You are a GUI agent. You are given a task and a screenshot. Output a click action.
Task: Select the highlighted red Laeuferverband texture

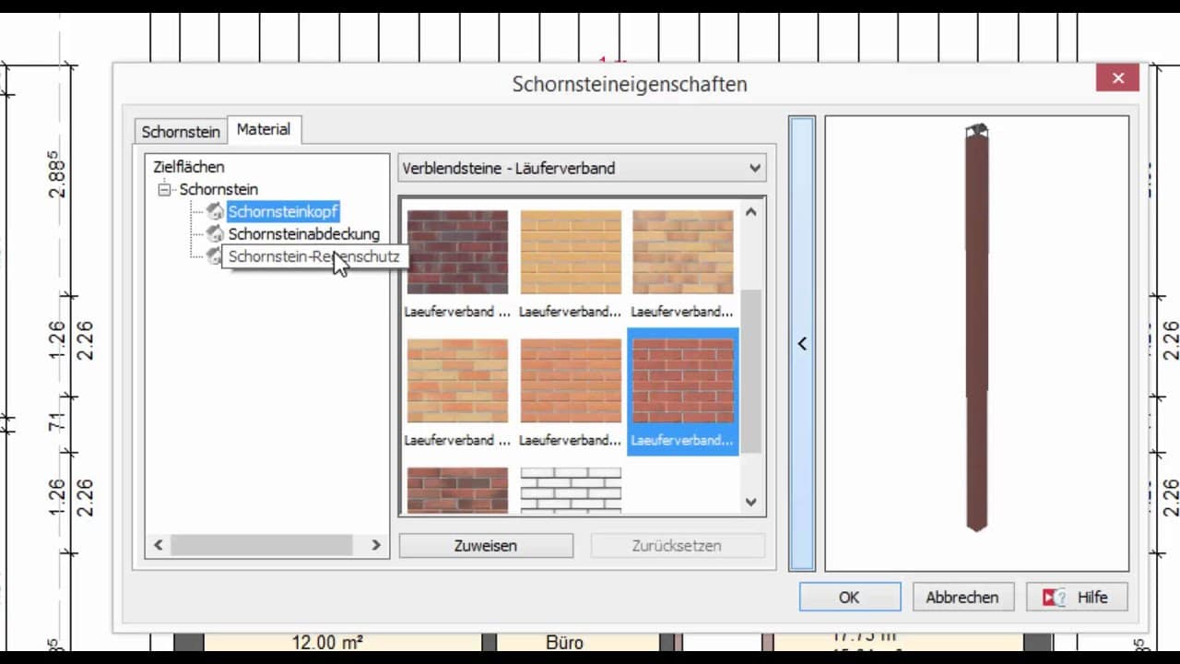pos(682,381)
